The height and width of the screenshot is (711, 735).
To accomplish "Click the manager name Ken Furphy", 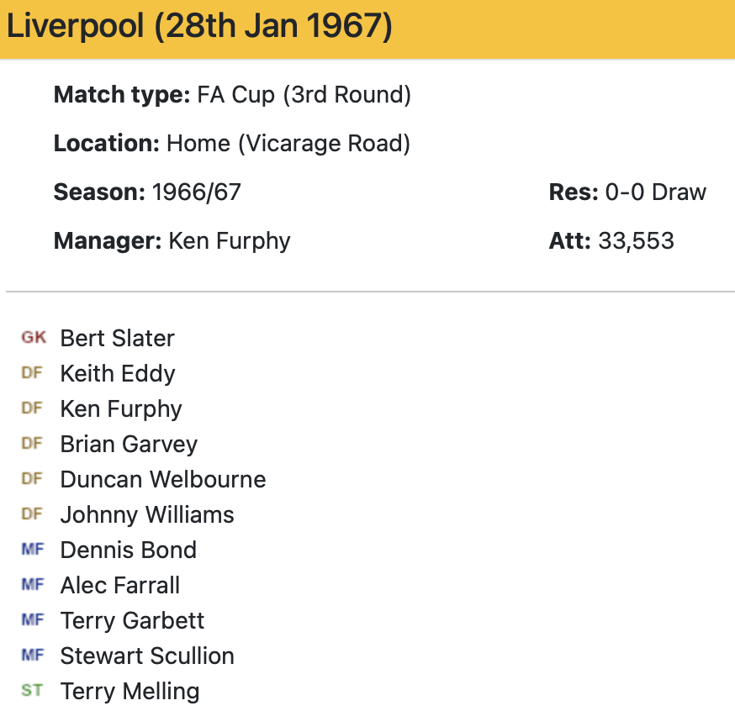I will (229, 241).
